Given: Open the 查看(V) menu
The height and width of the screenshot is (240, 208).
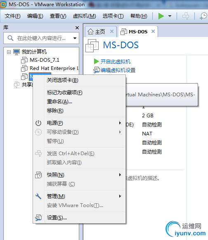Looking at the screenshot, I should point(58,16).
